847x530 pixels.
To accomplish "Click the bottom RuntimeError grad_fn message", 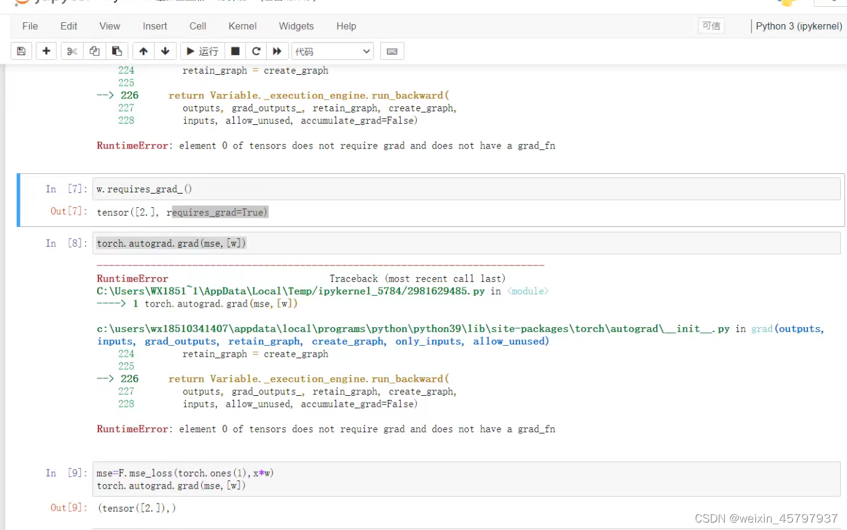I will tap(326, 429).
